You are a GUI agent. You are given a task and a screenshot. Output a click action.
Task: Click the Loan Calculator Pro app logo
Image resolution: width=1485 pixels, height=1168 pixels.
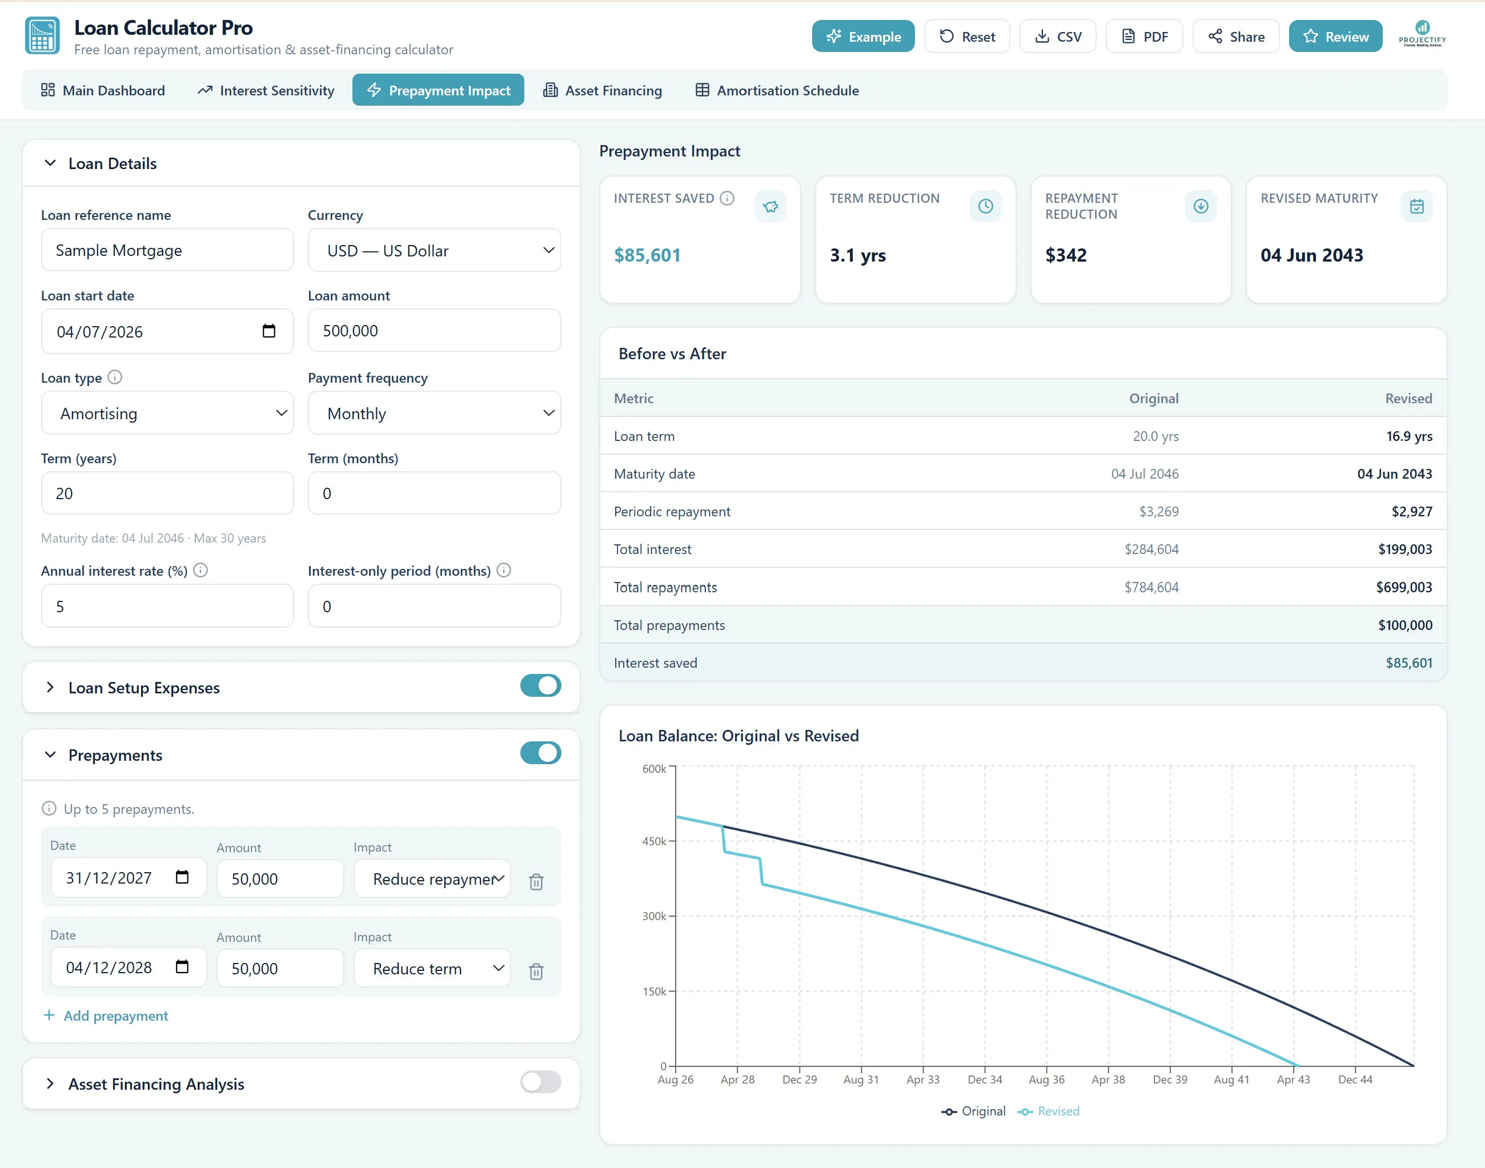[42, 35]
